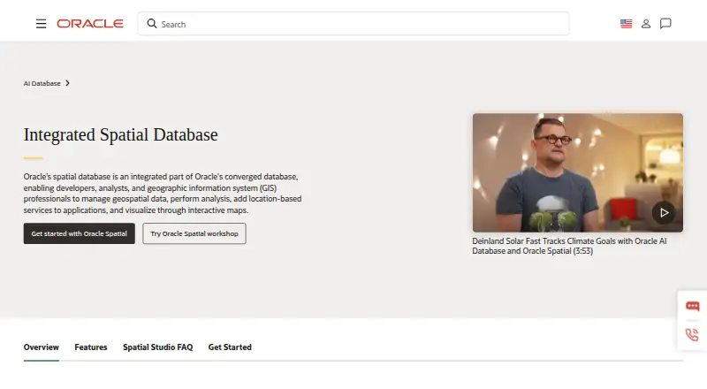This screenshot has height=389, width=707.
Task: Click the Integrated Spatial Database heading
Action: [x=120, y=135]
